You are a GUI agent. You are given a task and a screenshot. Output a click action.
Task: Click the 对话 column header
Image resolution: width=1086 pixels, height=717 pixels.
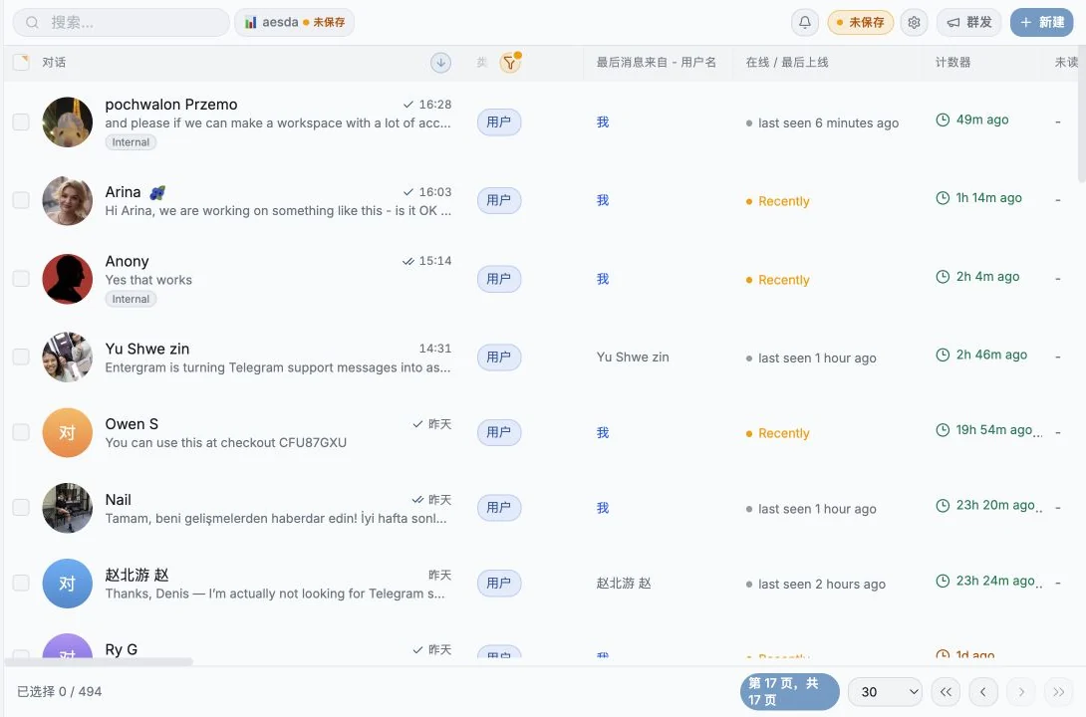(54, 63)
